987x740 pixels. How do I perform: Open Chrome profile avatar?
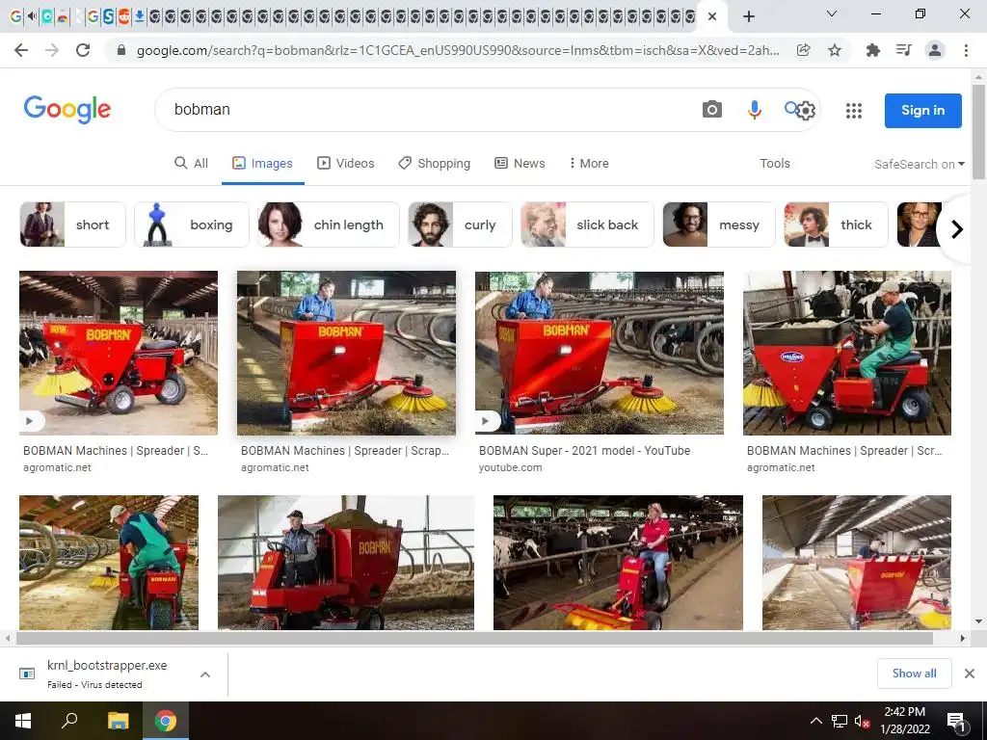(935, 50)
